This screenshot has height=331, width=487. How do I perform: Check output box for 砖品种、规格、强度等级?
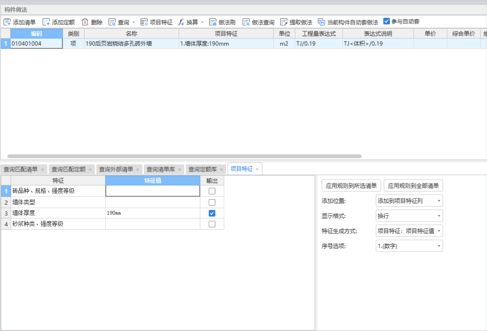tap(212, 191)
